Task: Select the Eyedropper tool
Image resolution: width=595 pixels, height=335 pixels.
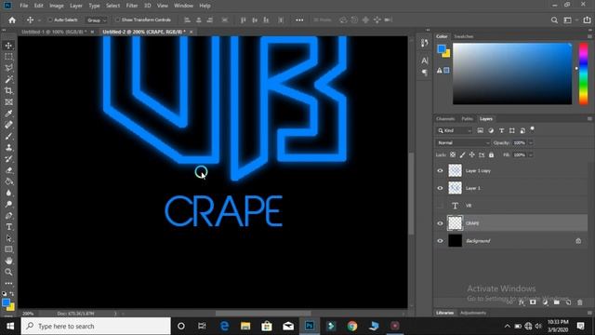Action: pos(8,114)
